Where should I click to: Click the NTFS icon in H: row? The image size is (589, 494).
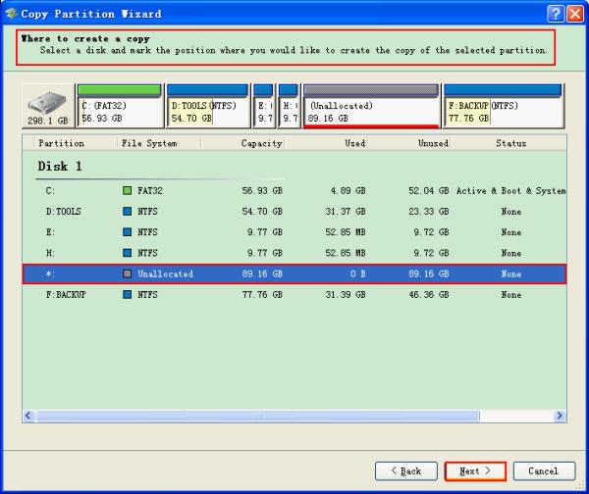[127, 253]
